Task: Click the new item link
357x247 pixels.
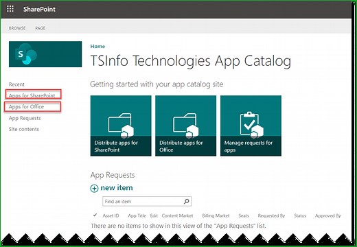Action: 117,188
